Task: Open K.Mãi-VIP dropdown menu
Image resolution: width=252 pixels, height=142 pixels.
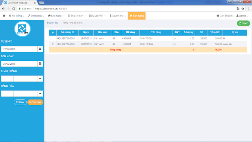Action: 97,16
